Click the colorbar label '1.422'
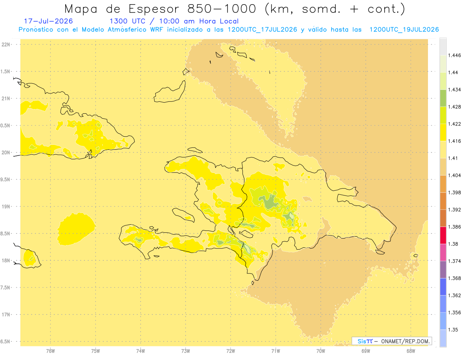This screenshot has width=461, height=356. point(455,124)
